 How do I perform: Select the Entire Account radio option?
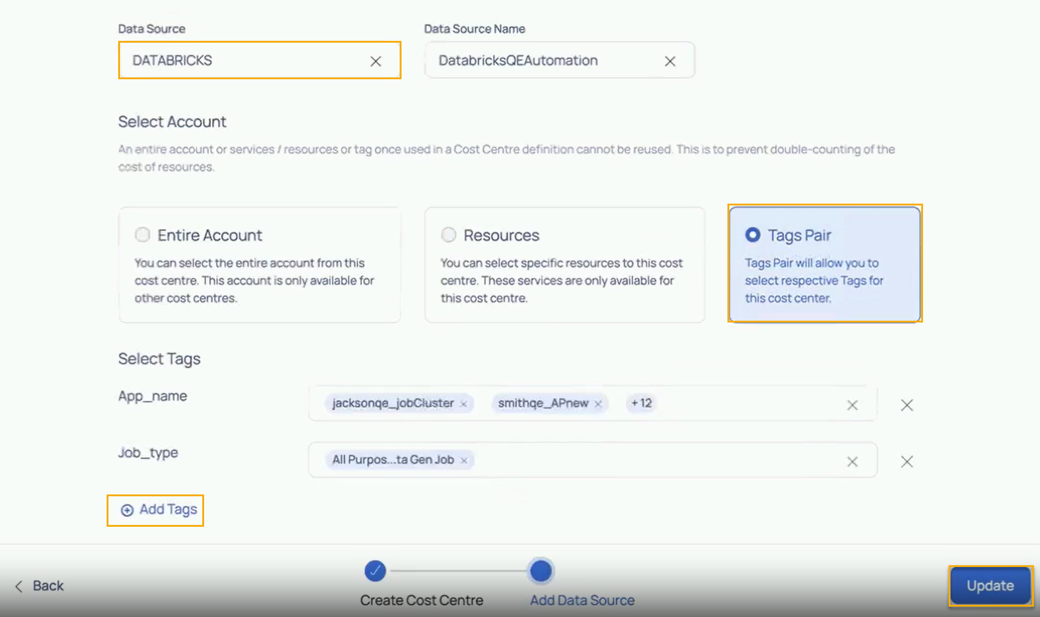pyautogui.click(x=143, y=235)
